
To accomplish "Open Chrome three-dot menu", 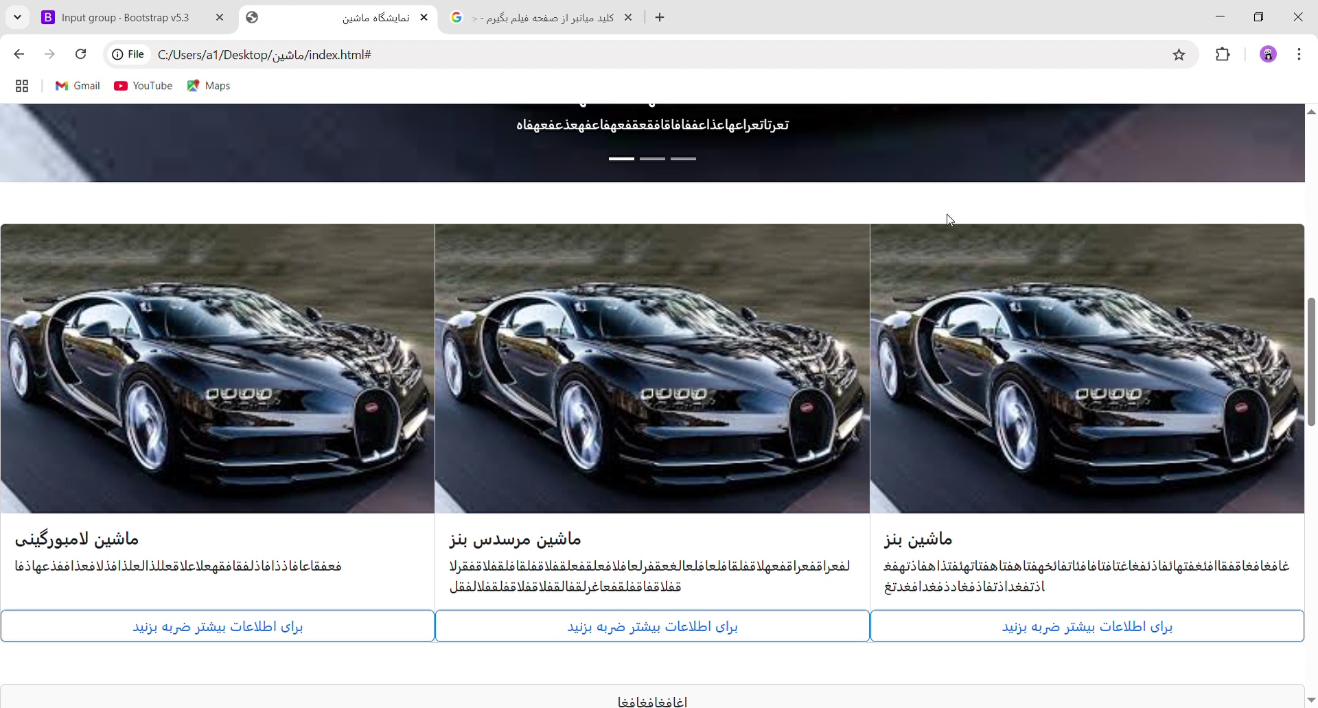I will tap(1299, 54).
